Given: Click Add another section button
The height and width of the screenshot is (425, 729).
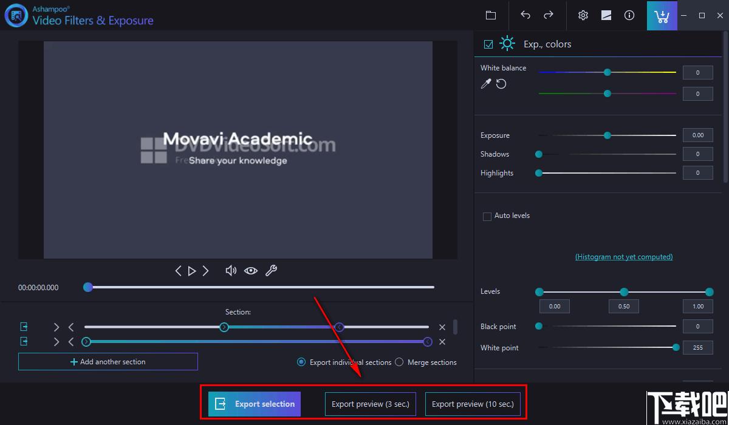Looking at the screenshot, I should point(108,362).
